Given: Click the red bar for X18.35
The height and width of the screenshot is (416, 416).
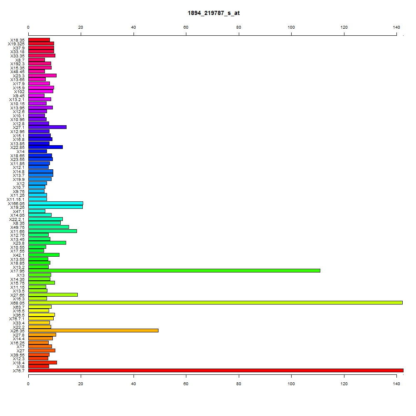Looking at the screenshot, I should [x=39, y=40].
